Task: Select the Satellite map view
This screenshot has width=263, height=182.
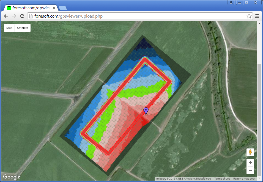Action: pos(23,28)
